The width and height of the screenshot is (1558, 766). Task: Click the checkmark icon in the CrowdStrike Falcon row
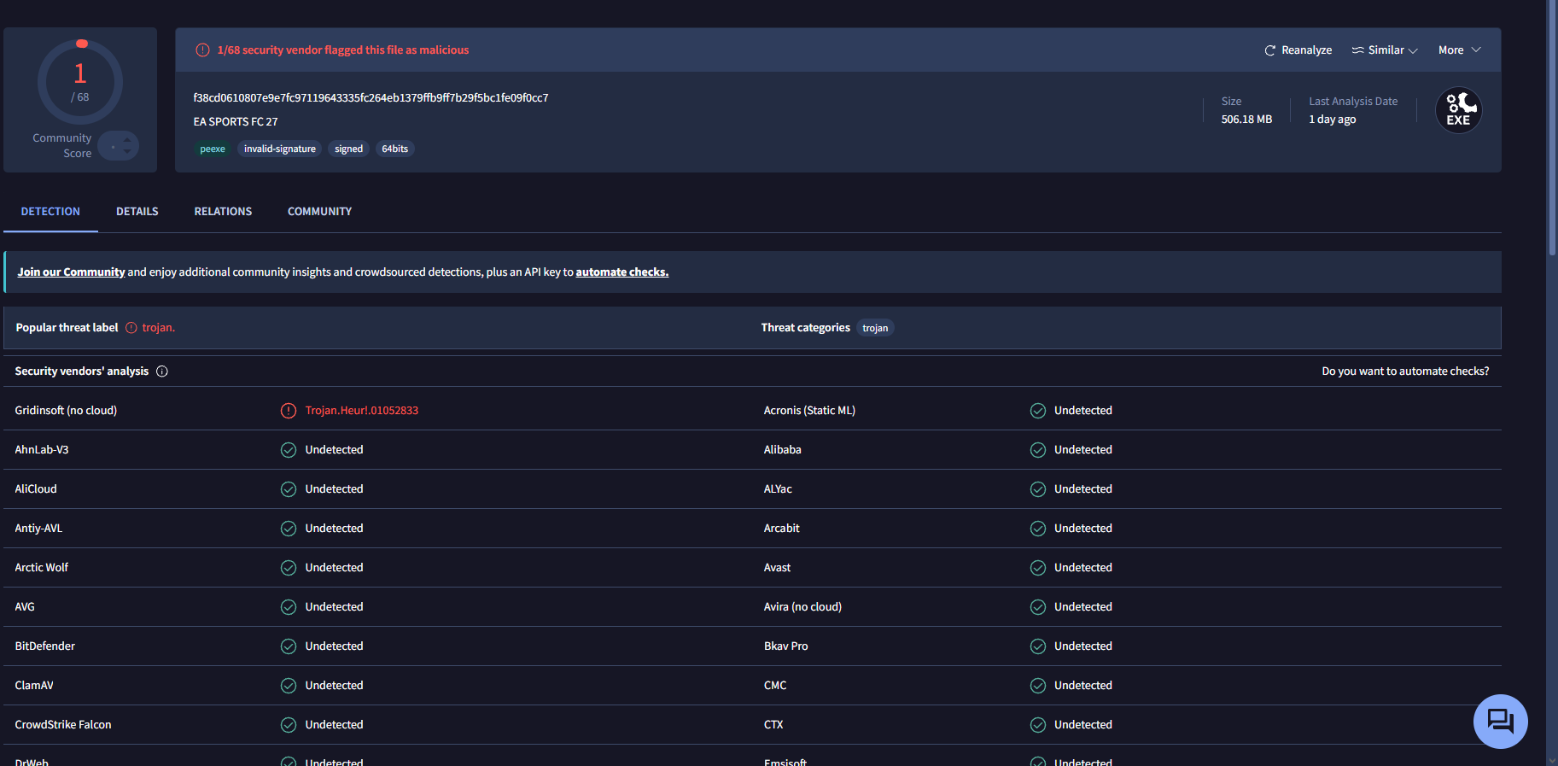coord(289,725)
